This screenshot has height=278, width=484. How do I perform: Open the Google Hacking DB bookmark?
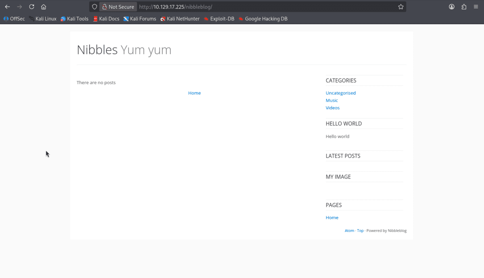pos(263,19)
